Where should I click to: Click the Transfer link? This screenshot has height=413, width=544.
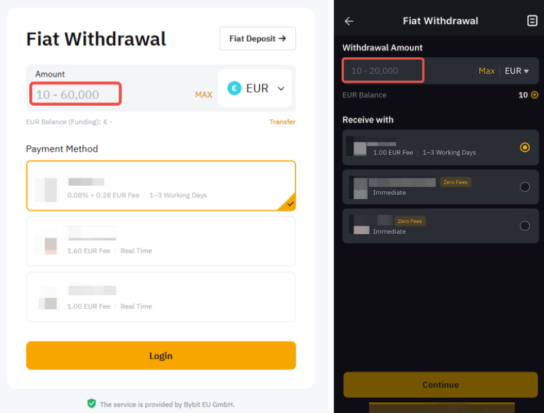[282, 122]
